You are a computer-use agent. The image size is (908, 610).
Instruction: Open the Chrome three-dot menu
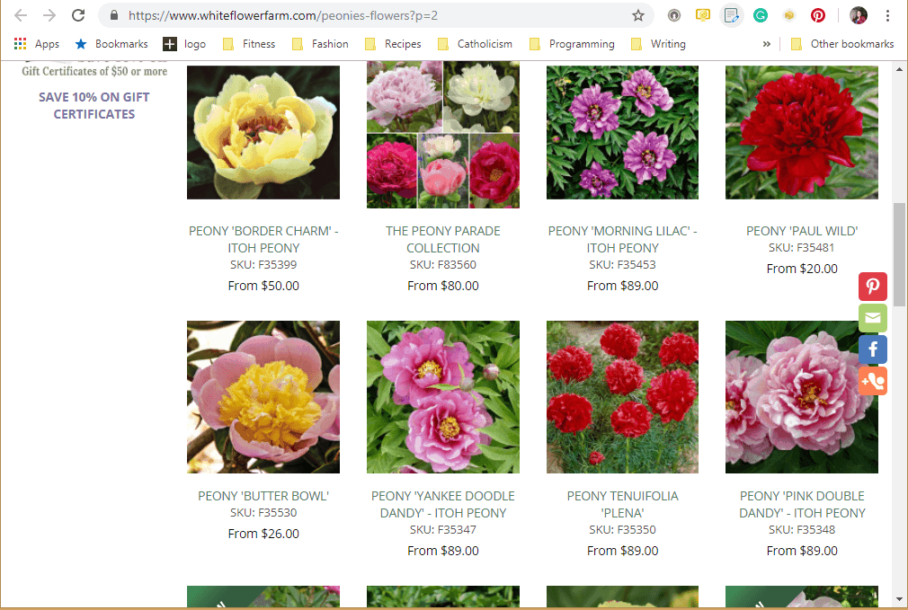coord(886,14)
